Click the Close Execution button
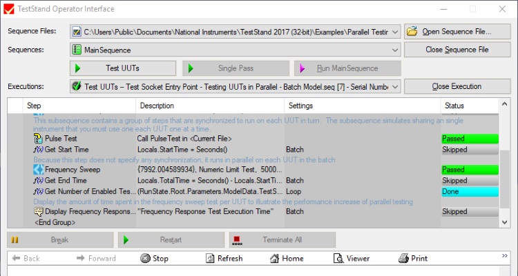Image resolution: width=518 pixels, height=276 pixels. tap(457, 86)
